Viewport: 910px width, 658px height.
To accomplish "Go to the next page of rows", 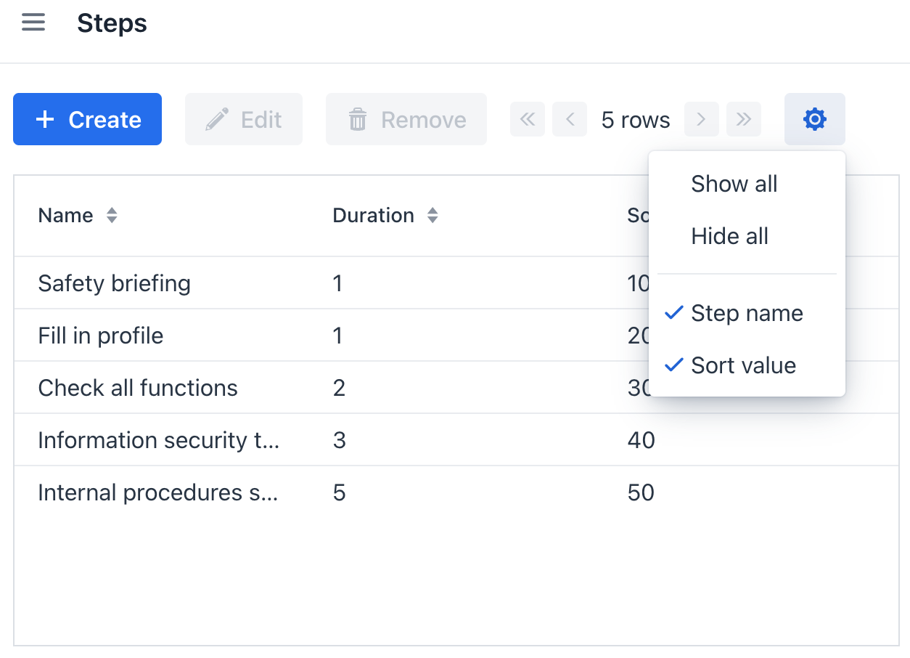I will [701, 119].
